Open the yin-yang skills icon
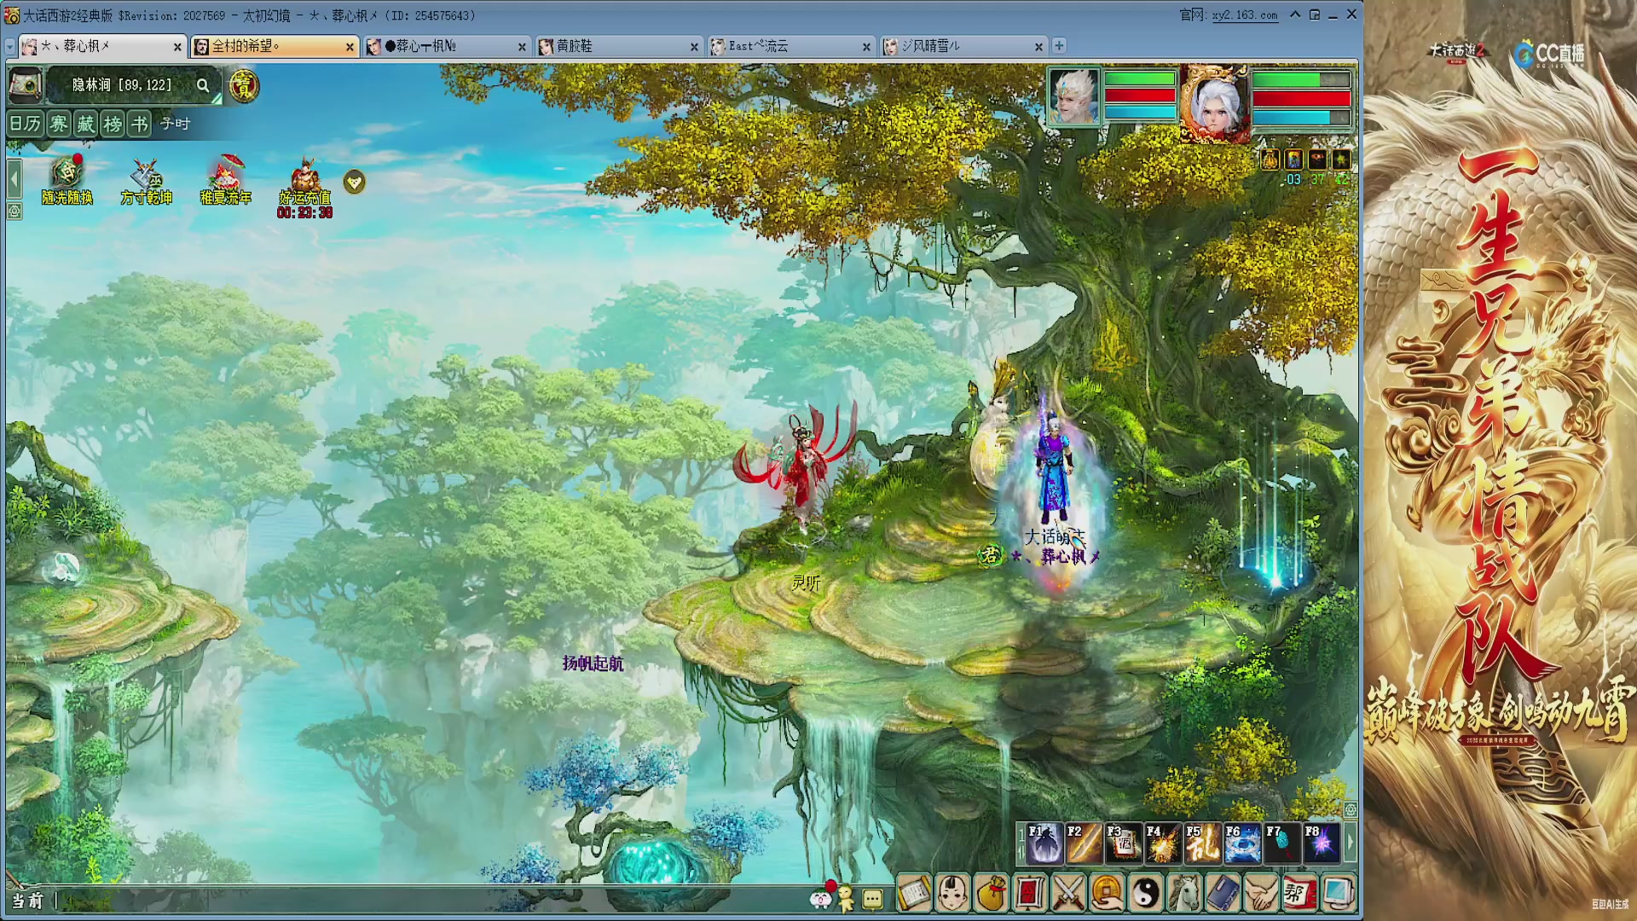The image size is (1637, 921). click(1146, 894)
